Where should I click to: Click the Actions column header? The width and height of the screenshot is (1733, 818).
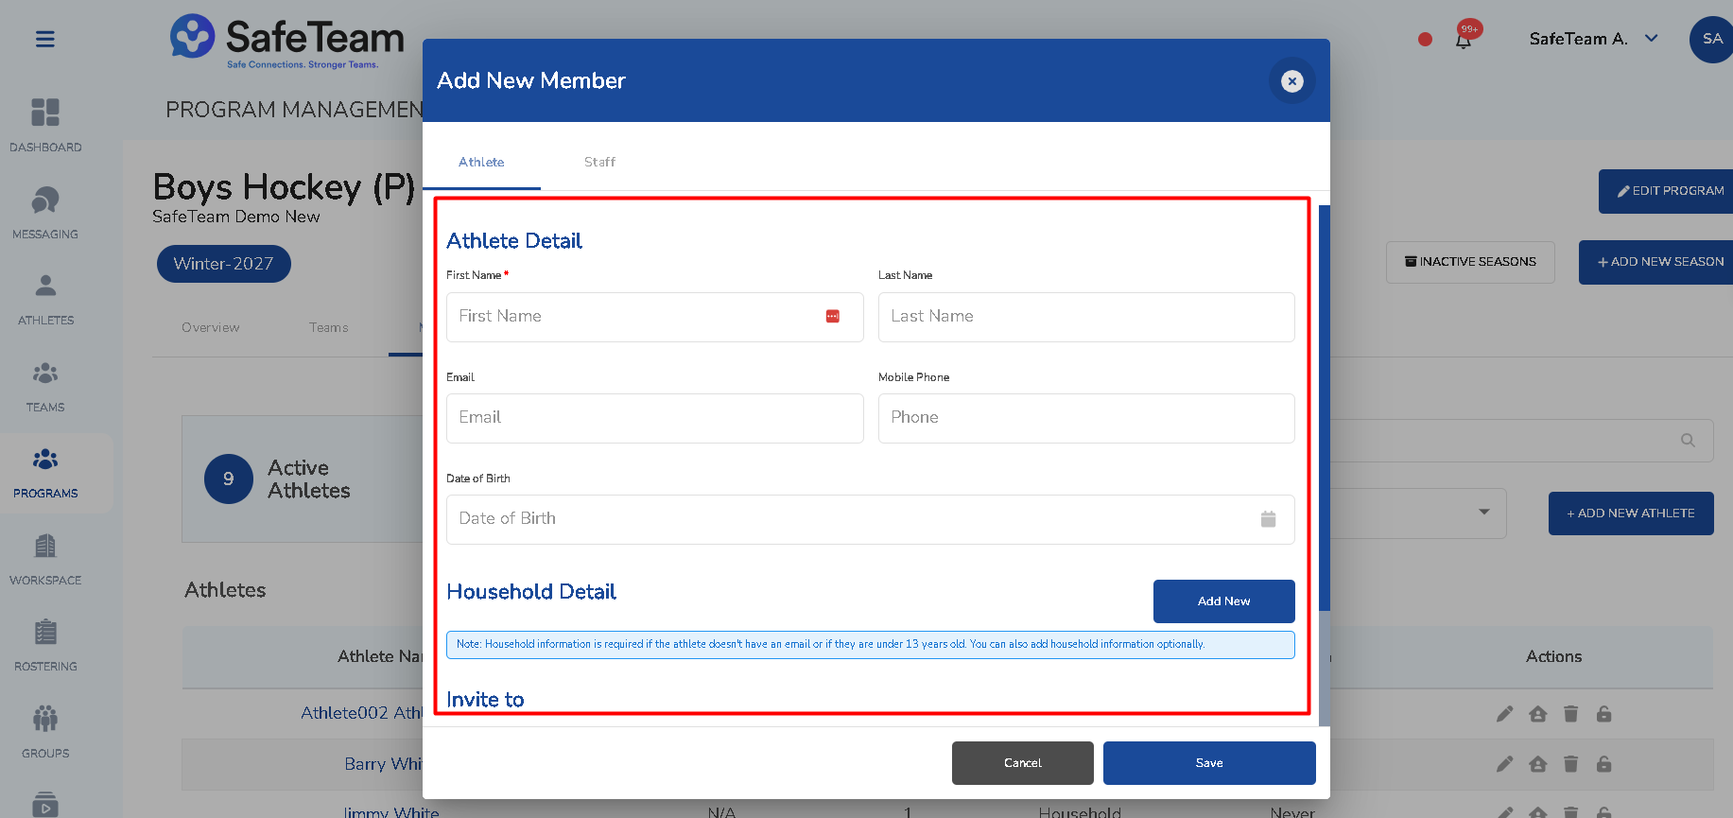coord(1553,656)
